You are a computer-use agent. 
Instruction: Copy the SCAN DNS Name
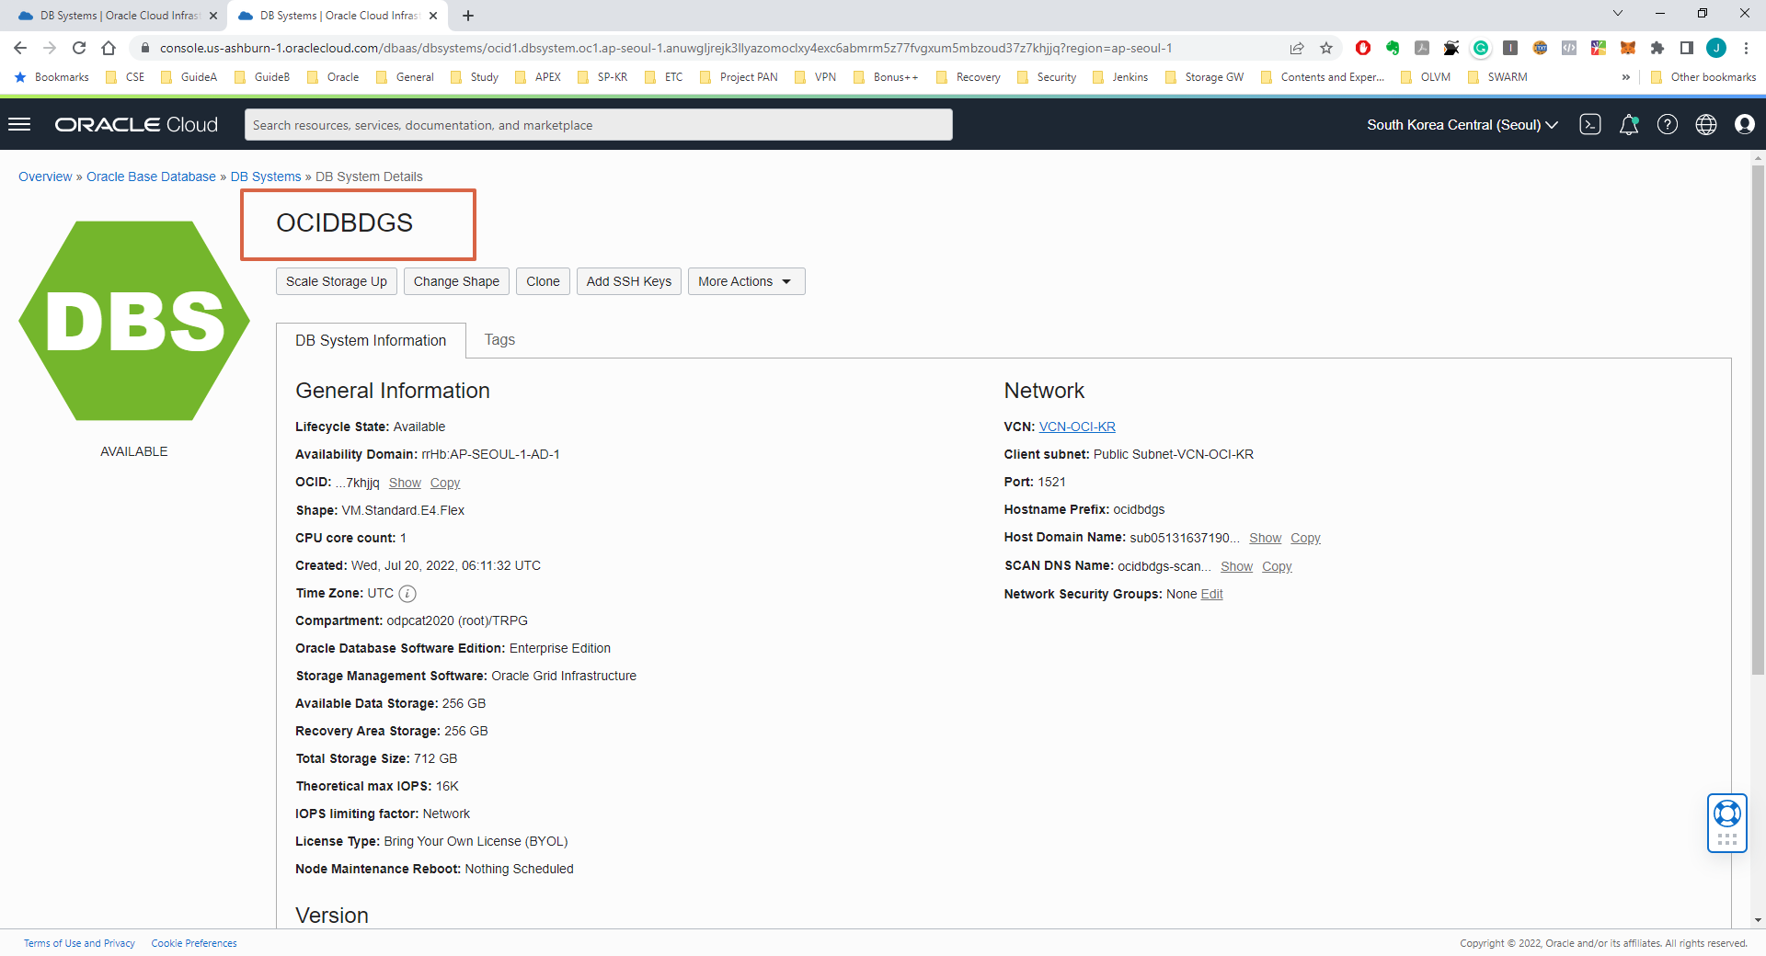pyautogui.click(x=1277, y=566)
